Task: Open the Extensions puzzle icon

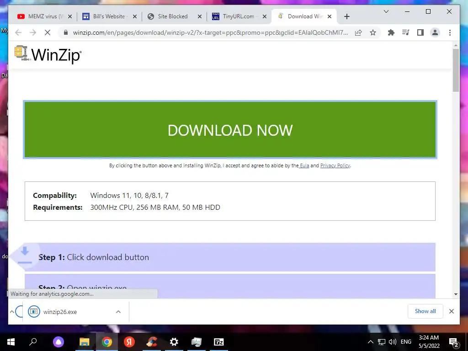Action: pos(391,32)
